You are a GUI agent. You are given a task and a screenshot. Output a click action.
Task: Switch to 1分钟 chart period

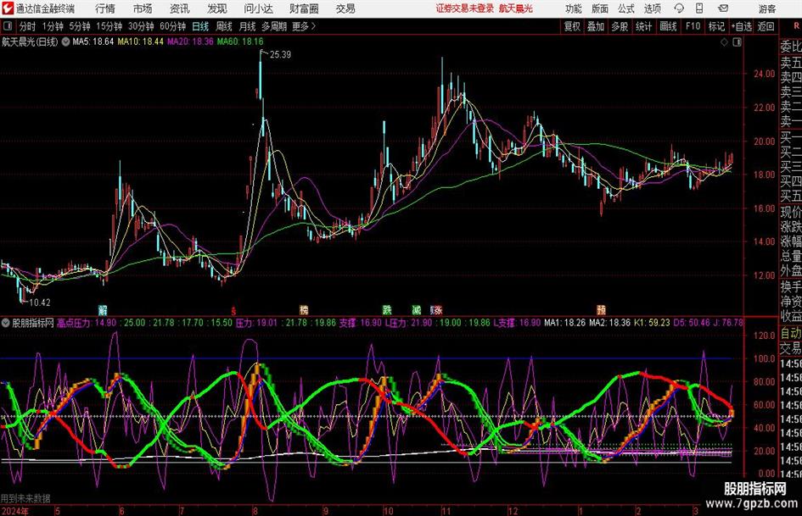click(x=52, y=26)
